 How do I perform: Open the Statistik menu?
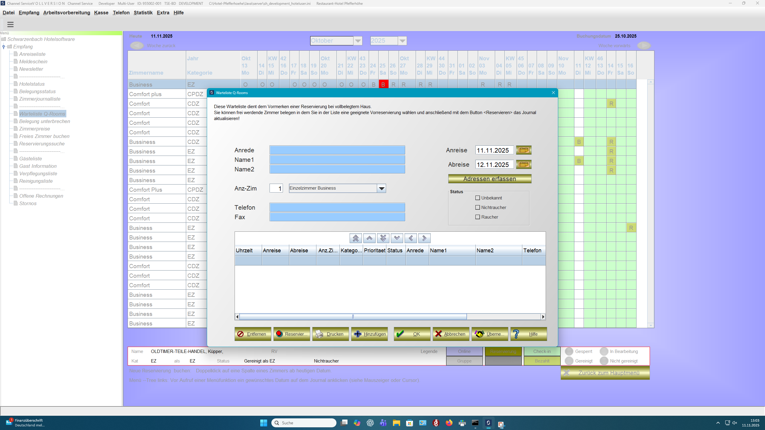coord(143,13)
